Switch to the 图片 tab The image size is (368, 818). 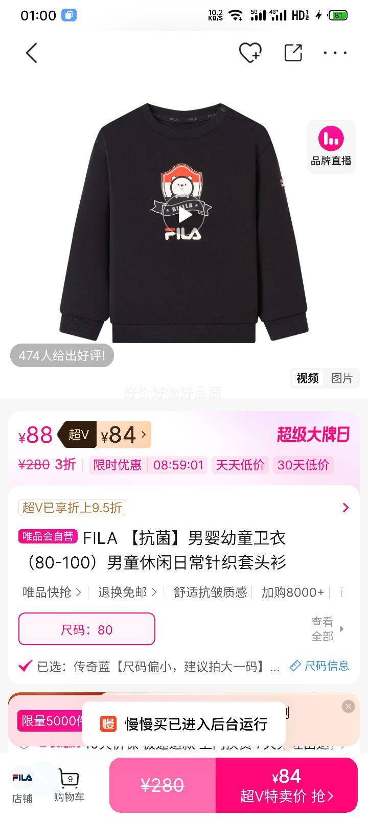click(342, 378)
